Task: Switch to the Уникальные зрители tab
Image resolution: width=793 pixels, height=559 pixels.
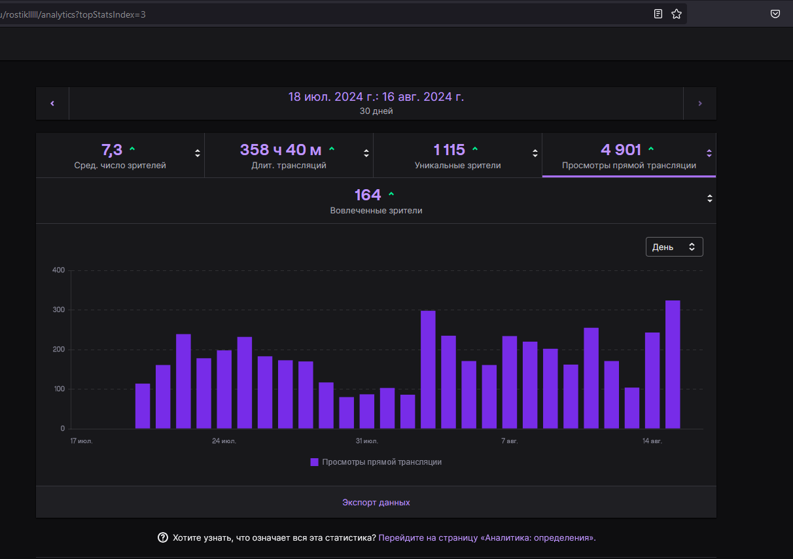Action: 457,156
